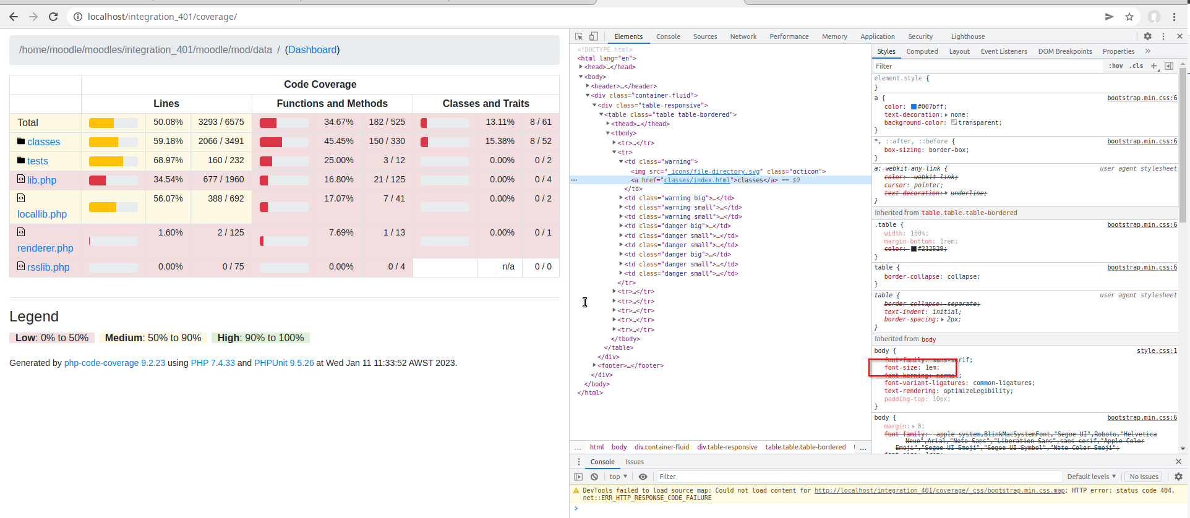1190x518 pixels.
Task: Open the Default levels dropdown in console
Action: [1092, 477]
